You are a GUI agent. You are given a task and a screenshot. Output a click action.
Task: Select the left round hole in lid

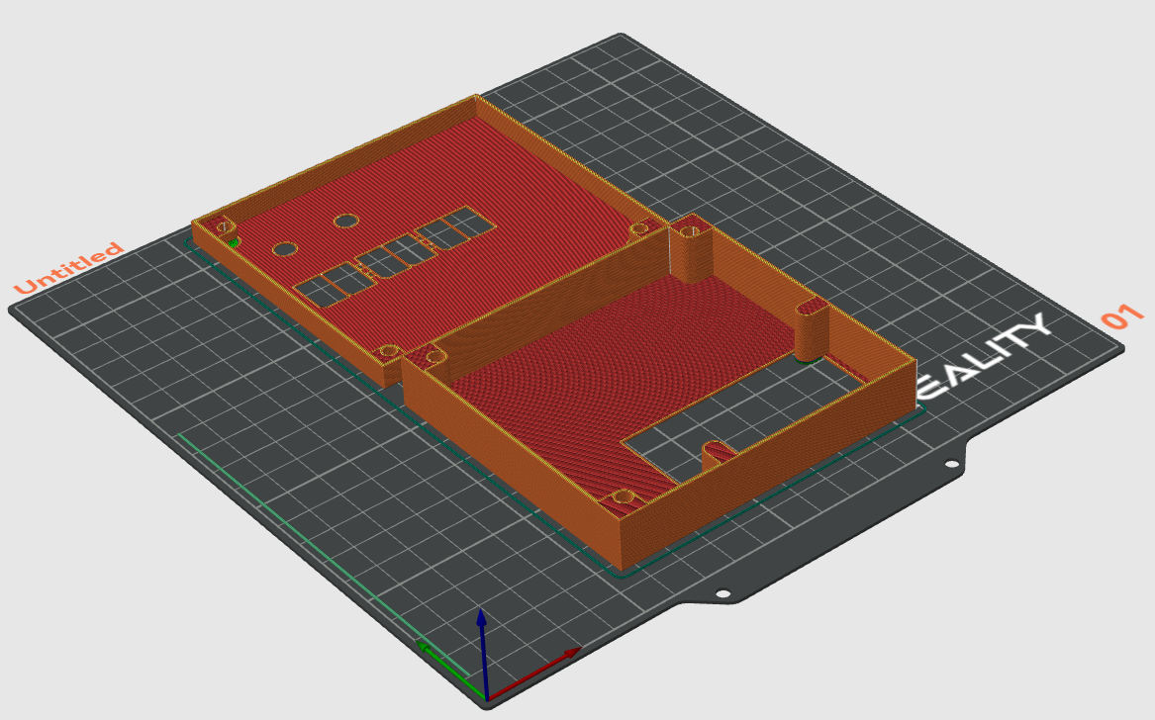286,248
